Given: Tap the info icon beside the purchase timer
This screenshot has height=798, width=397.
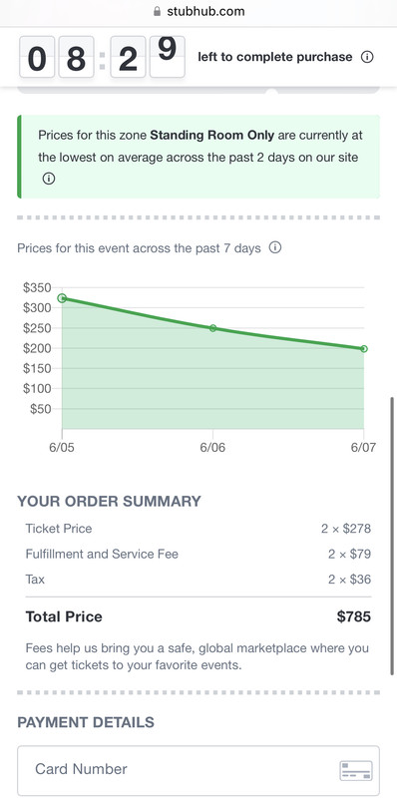Looking at the screenshot, I should coord(367,57).
